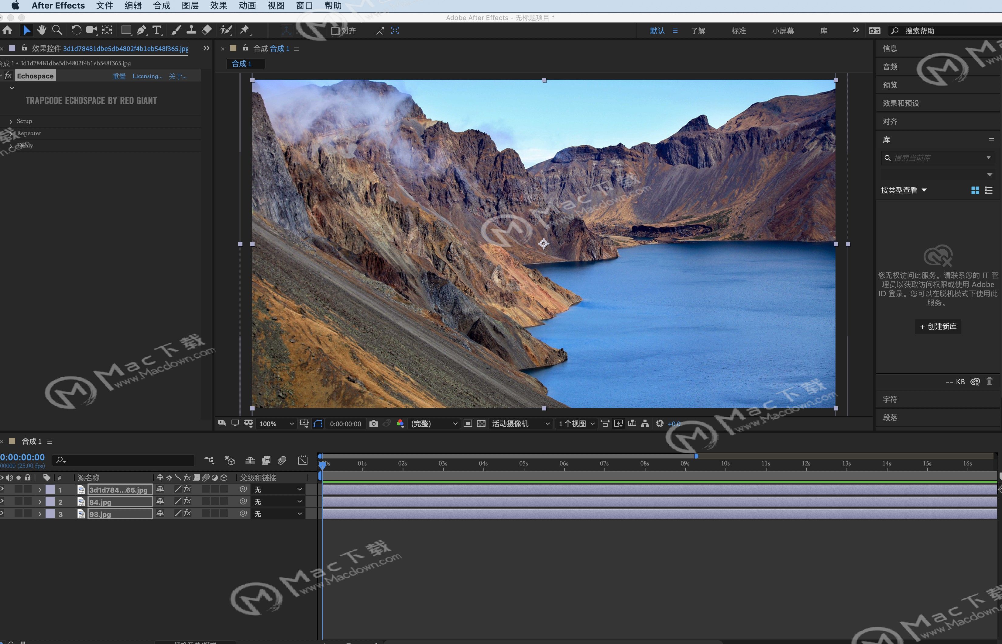The height and width of the screenshot is (644, 1002).
Task: Expand the Setup effect group
Action: [11, 121]
